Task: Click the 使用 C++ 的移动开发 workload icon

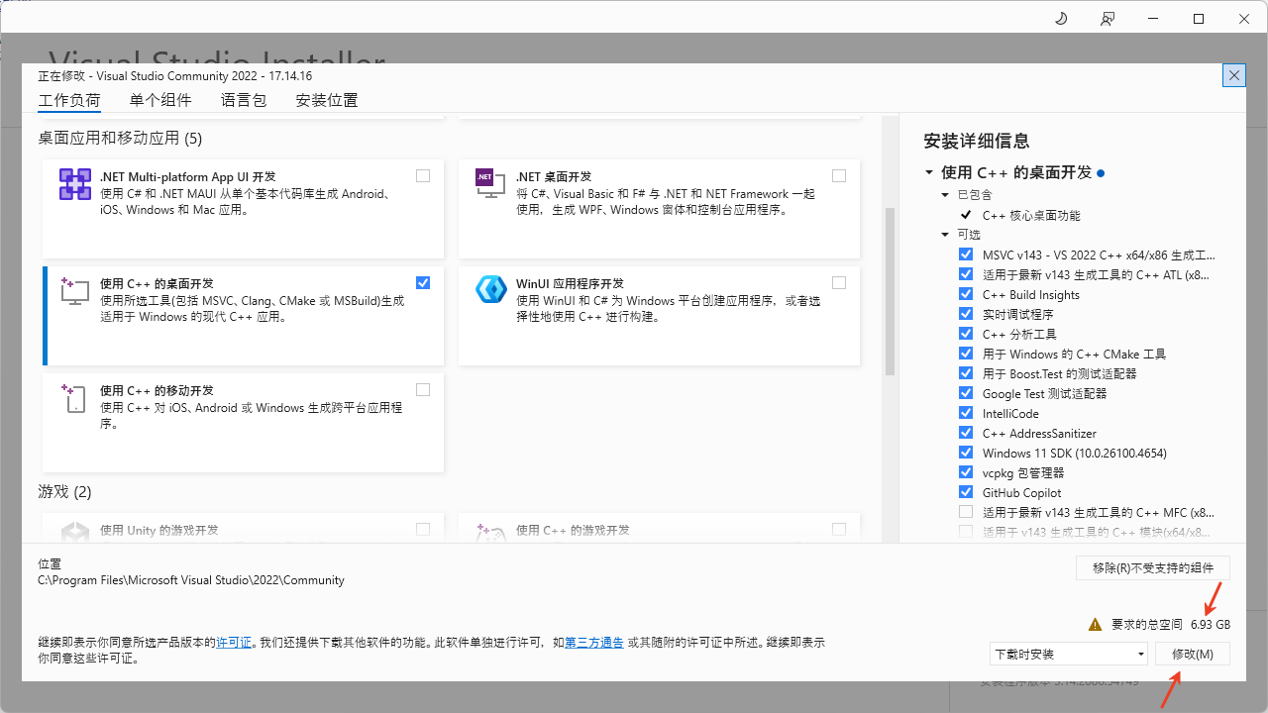Action: [75, 398]
